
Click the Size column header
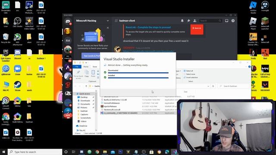coord(185,92)
